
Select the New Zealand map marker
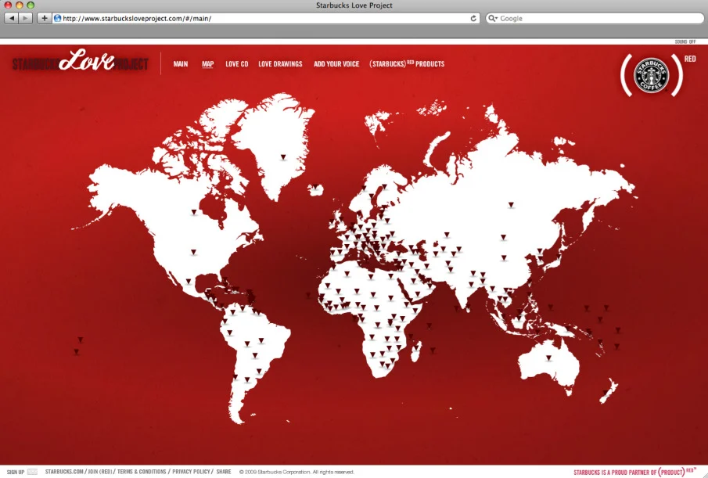pyautogui.click(x=605, y=393)
